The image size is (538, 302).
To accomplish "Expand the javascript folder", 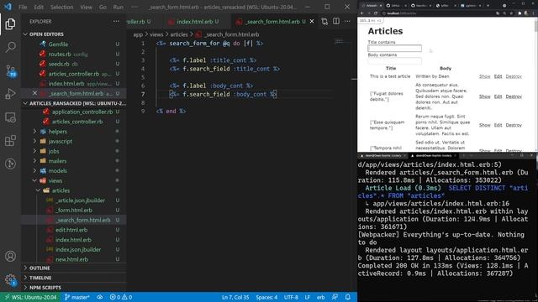I will [x=61, y=142].
